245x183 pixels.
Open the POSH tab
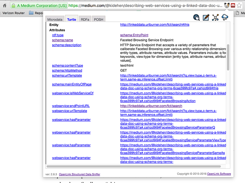(99, 20)
